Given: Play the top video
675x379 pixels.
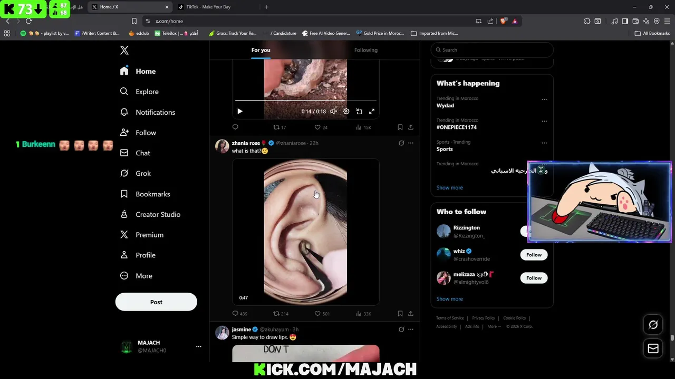Looking at the screenshot, I should [x=240, y=112].
